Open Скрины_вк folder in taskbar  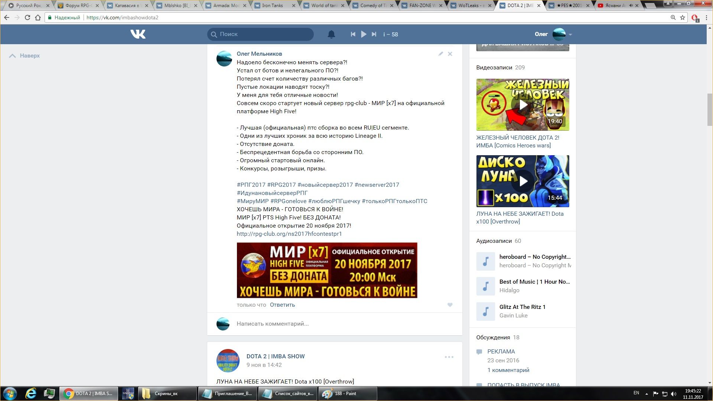coord(167,394)
